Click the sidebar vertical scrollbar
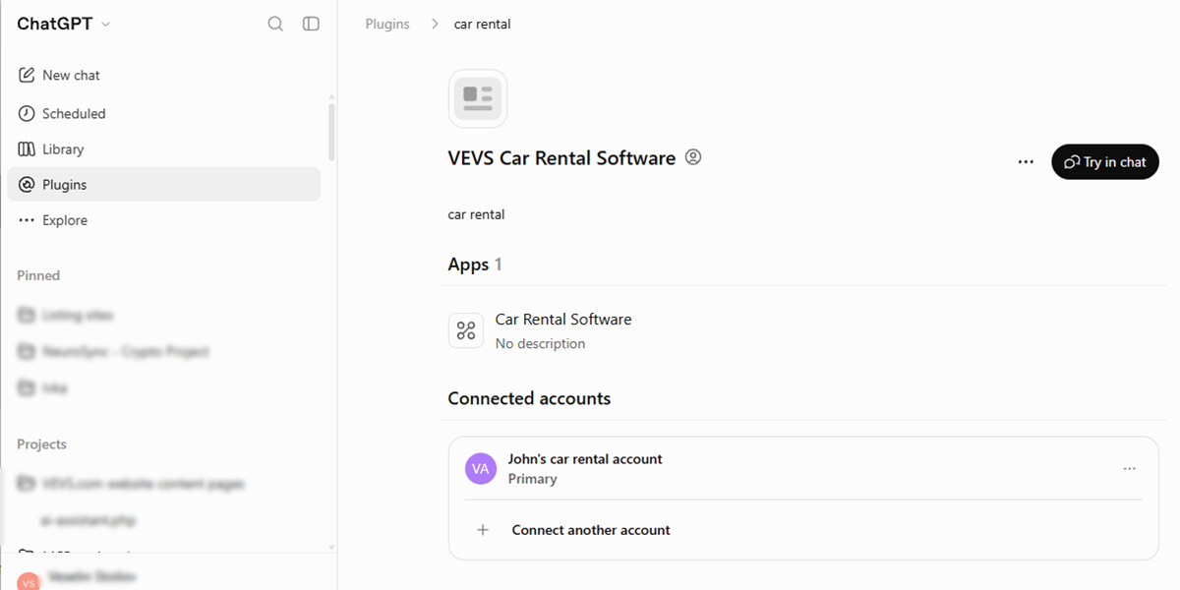This screenshot has width=1180, height=590. click(x=331, y=132)
